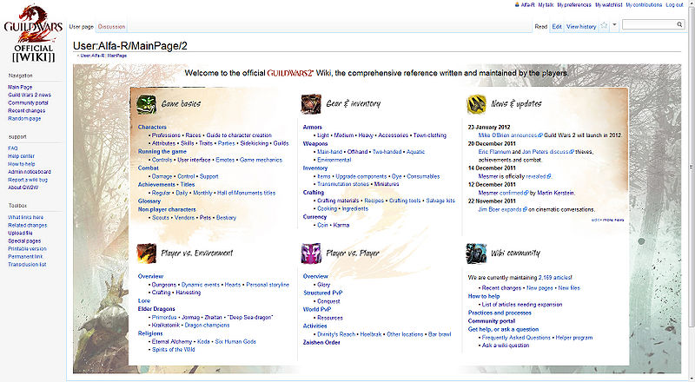Click more news link

pyautogui.click(x=613, y=220)
